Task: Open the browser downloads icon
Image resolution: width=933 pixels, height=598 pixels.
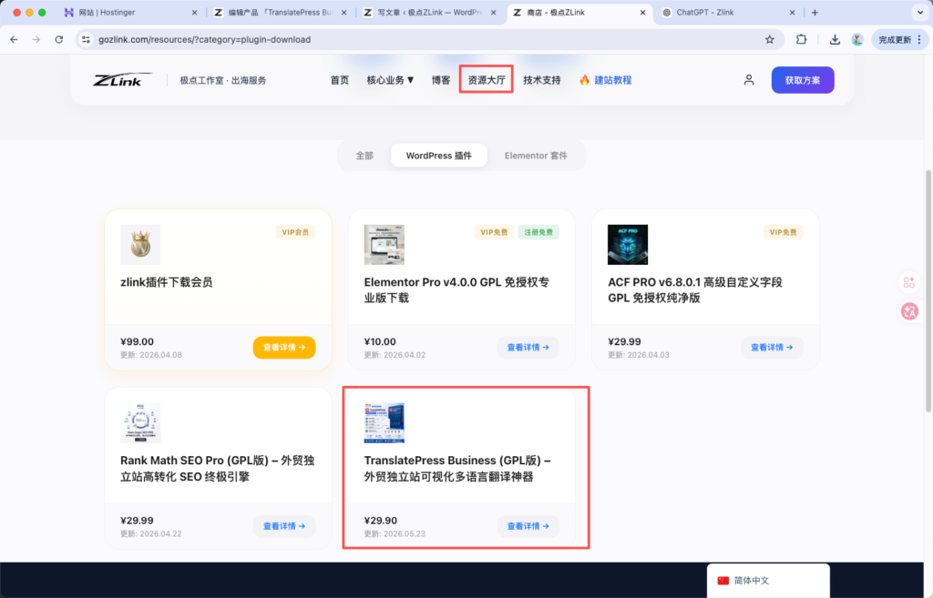Action: tap(835, 39)
